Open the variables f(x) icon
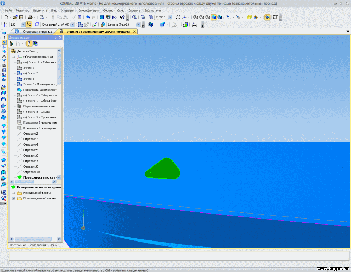 point(114,17)
